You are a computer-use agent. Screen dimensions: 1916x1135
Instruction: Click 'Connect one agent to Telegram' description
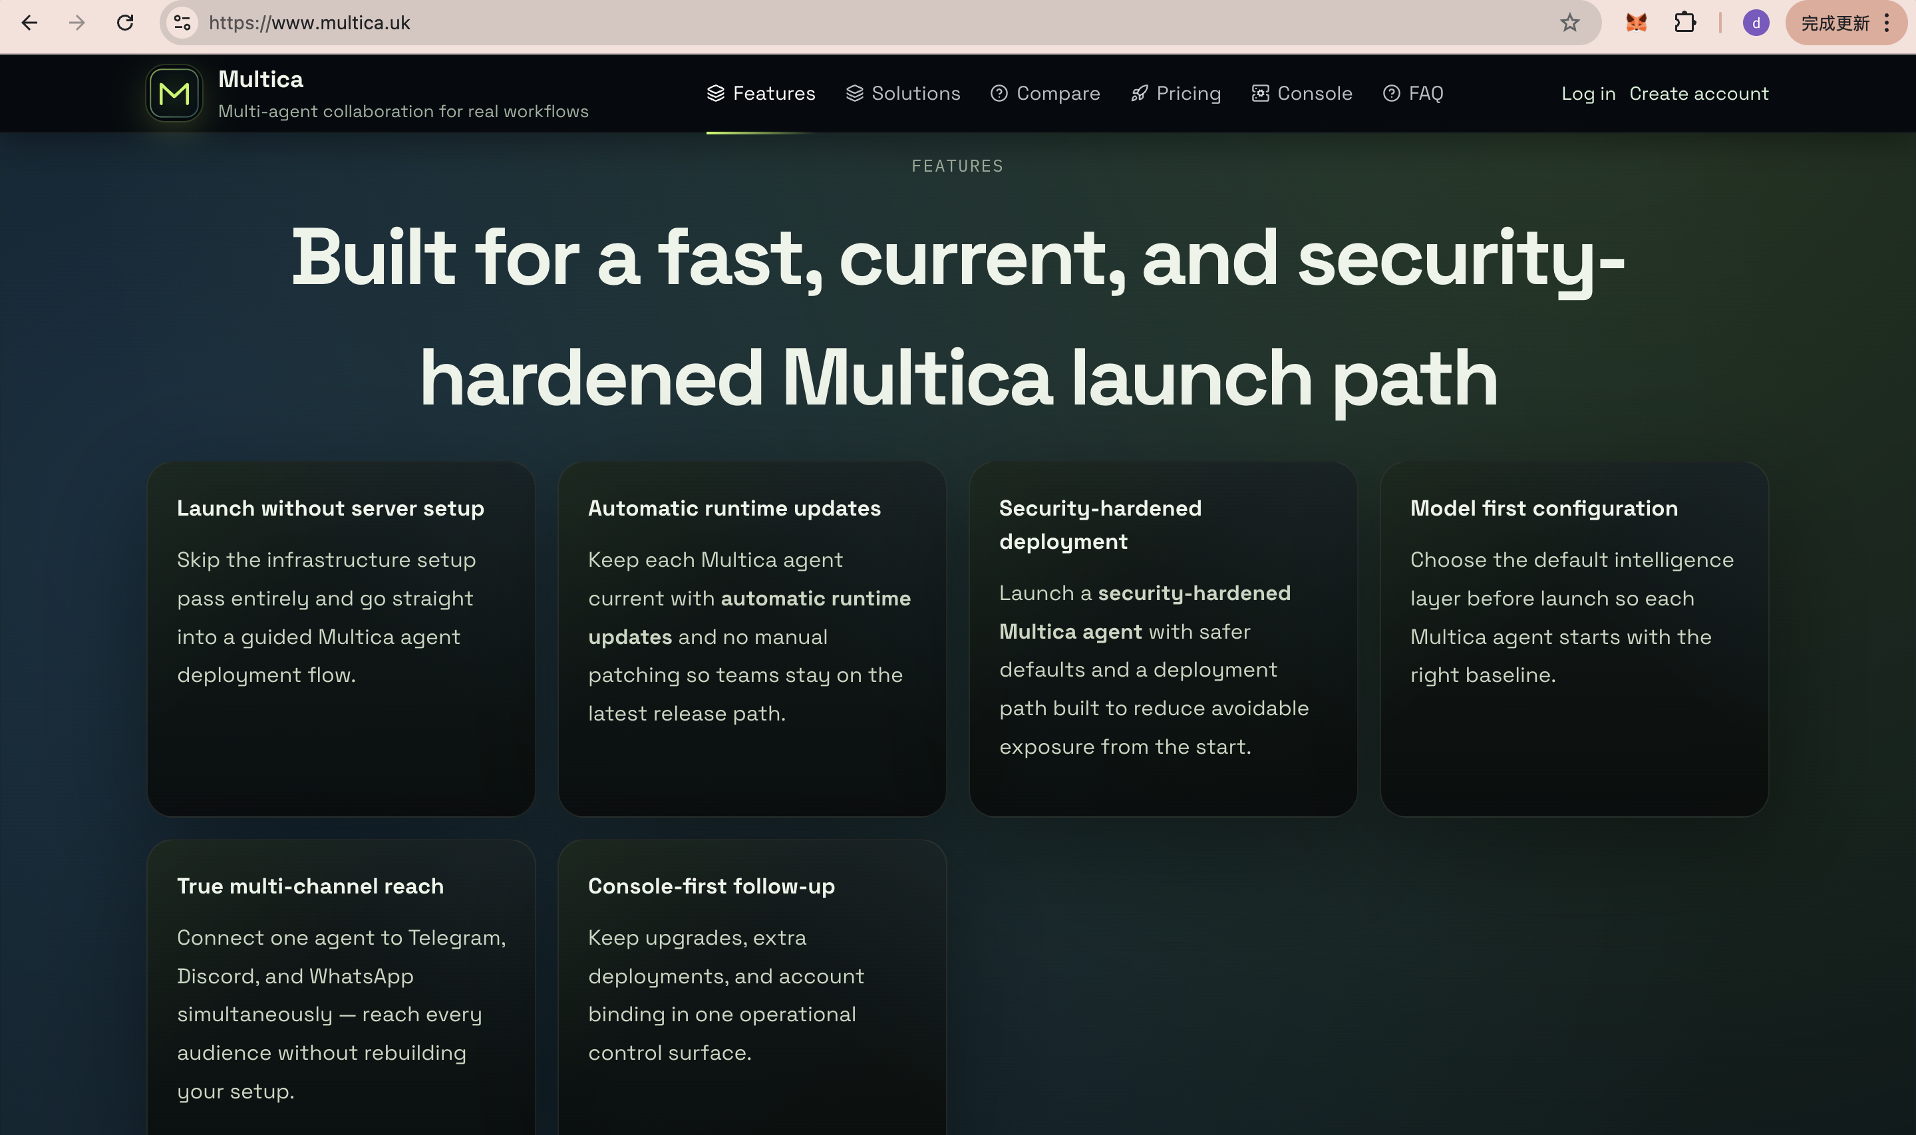pos(342,1014)
